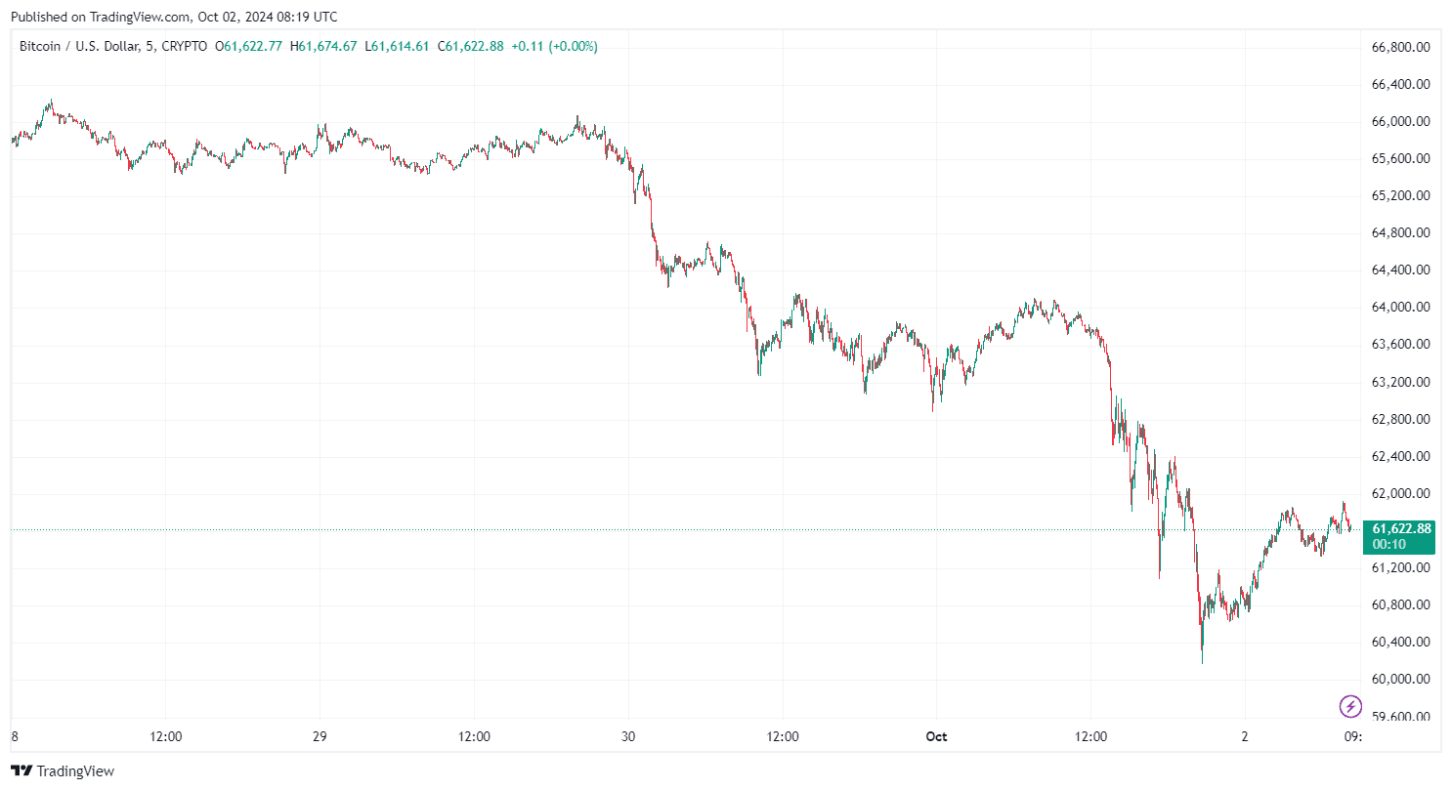The image size is (1452, 790).
Task: Click the CRYPTO exchange label
Action: [x=186, y=46]
